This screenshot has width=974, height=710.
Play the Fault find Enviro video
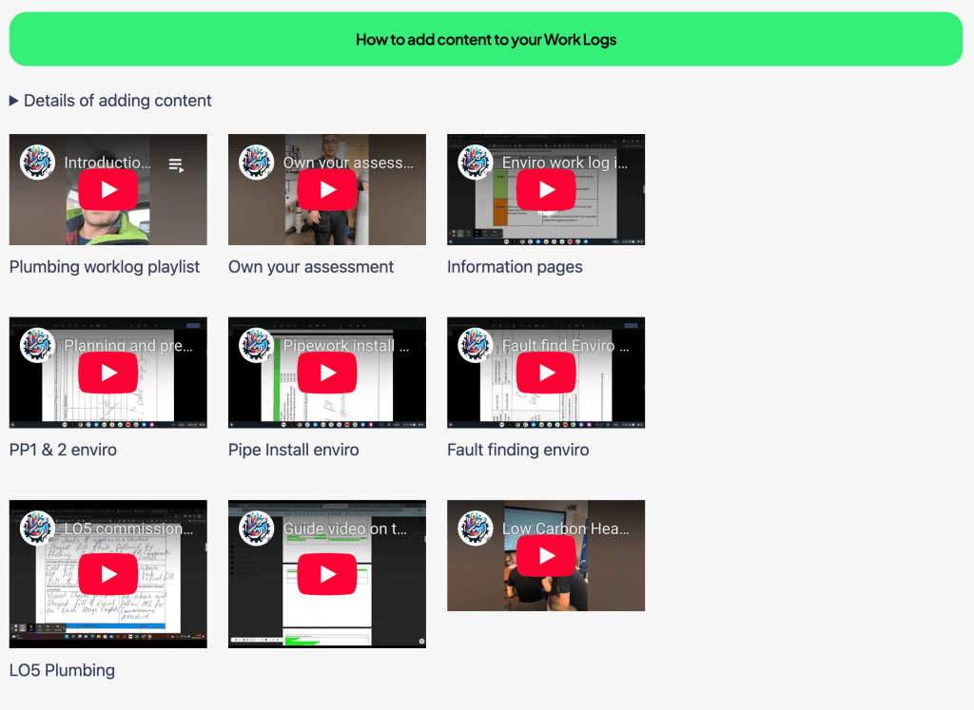[x=546, y=374]
